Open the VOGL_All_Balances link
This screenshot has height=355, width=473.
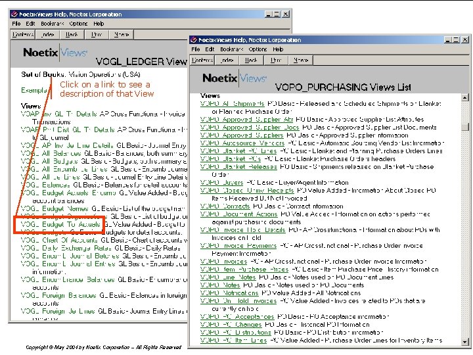51,153
